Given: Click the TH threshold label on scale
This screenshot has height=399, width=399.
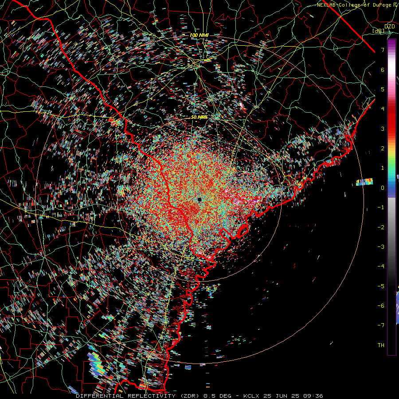Looking at the screenshot, I should 381,345.
